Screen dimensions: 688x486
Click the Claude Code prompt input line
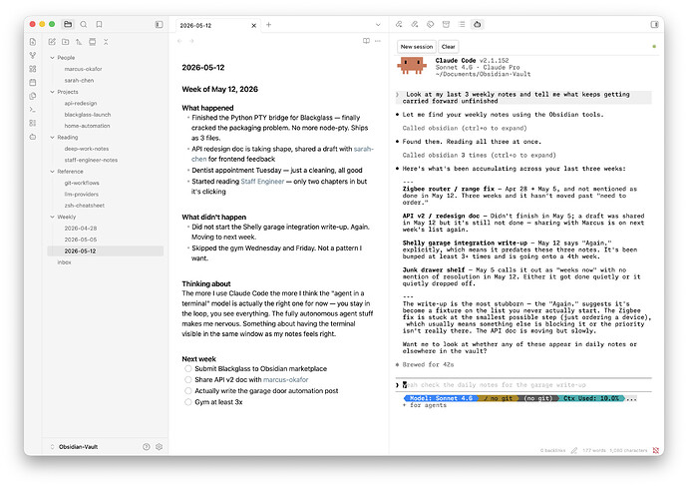(x=523, y=385)
